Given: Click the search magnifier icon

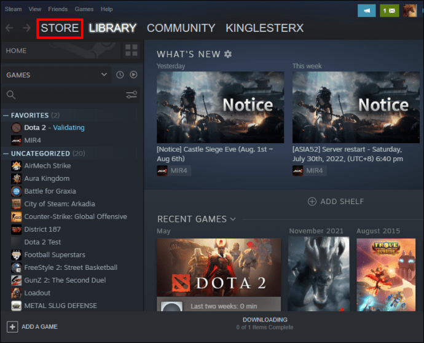Looking at the screenshot, I should 11,95.
